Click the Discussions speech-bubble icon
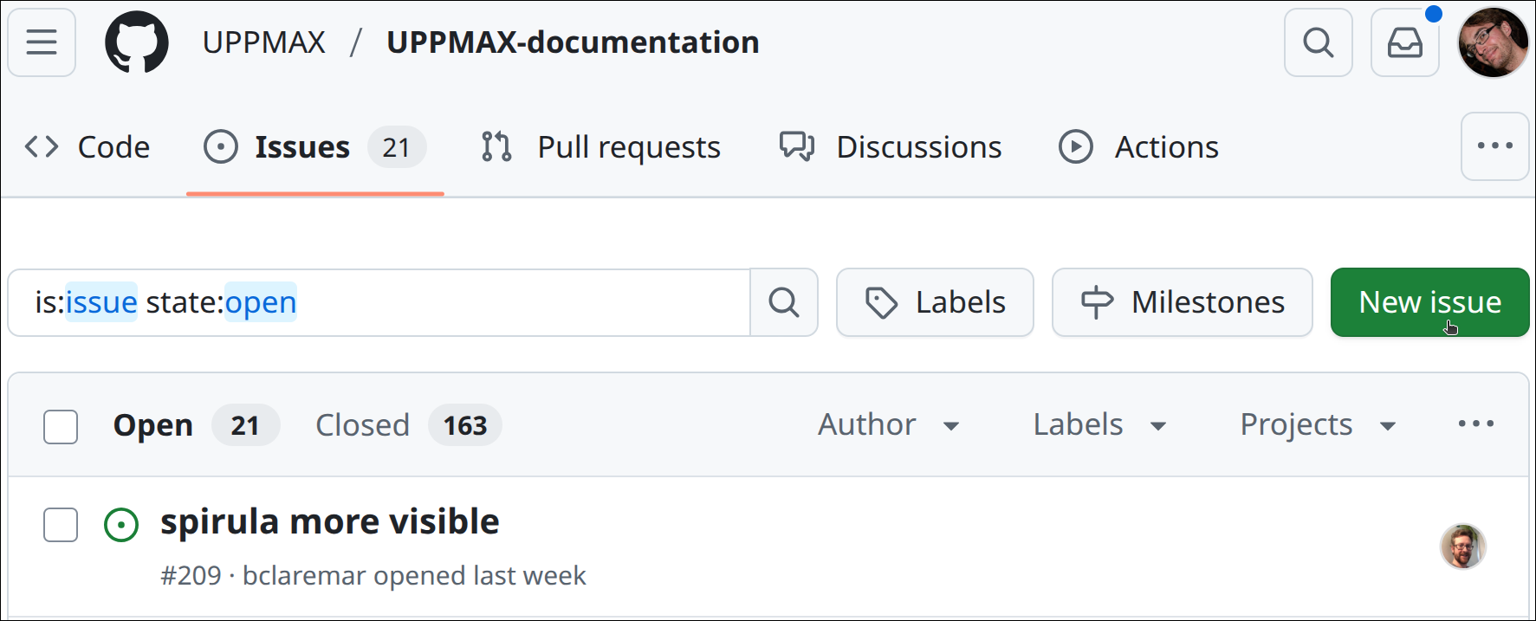 pyautogui.click(x=796, y=146)
